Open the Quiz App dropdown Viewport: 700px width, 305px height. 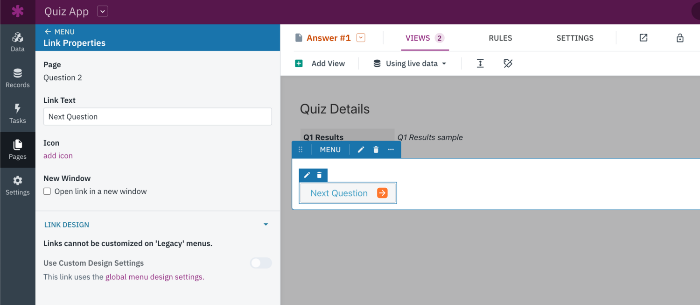coord(102,11)
